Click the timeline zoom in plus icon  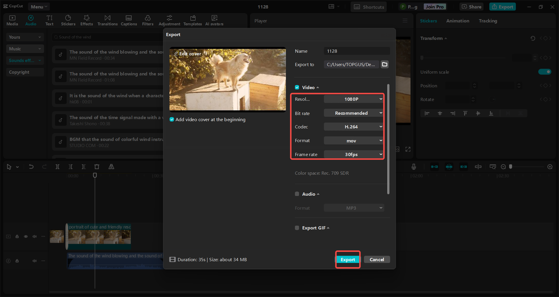click(x=550, y=167)
